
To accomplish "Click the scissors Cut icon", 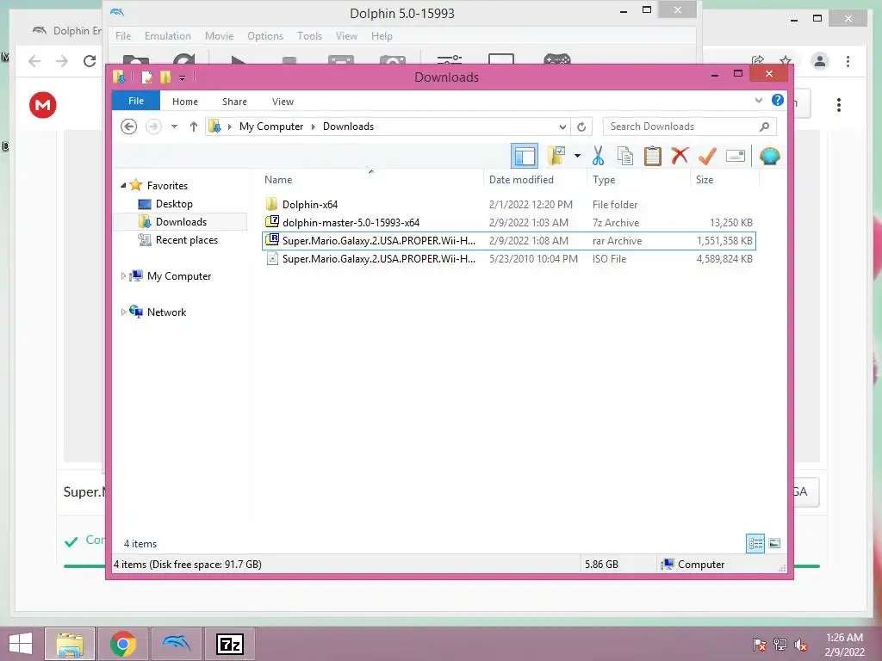I will coord(598,156).
